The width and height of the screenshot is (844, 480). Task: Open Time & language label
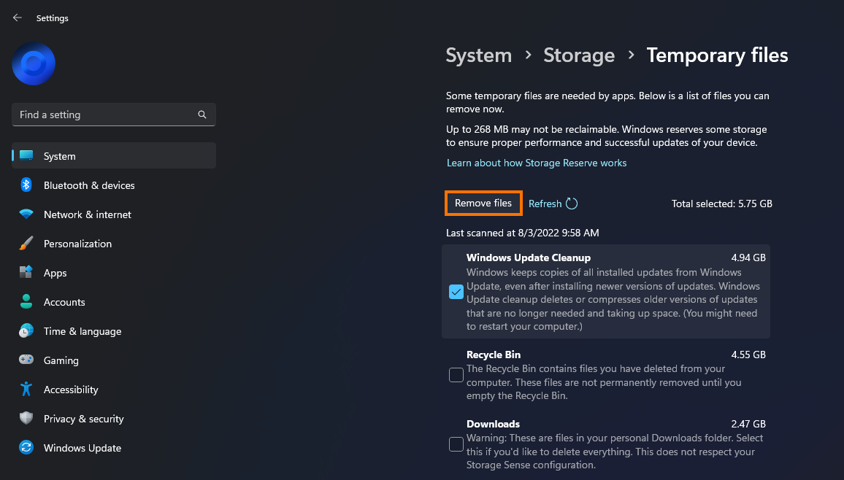83,332
